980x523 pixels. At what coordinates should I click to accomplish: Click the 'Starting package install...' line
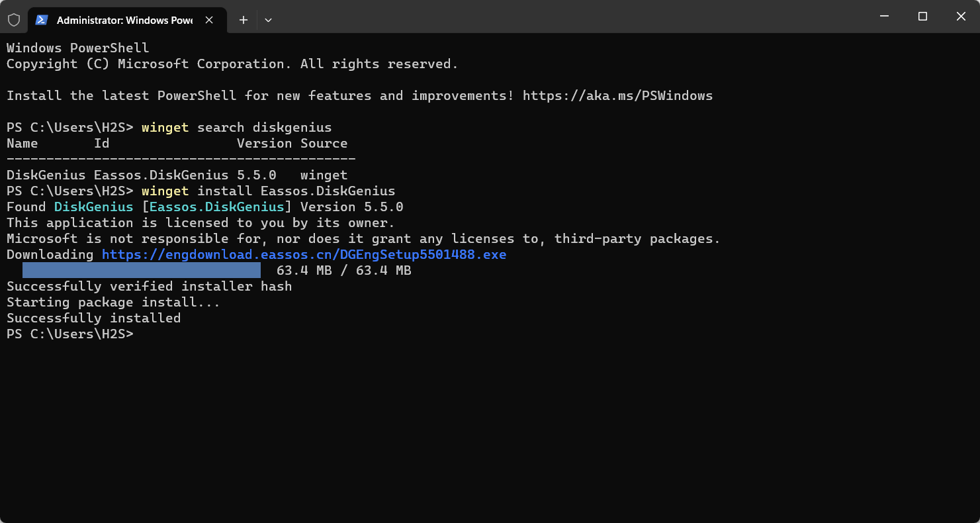click(x=113, y=303)
